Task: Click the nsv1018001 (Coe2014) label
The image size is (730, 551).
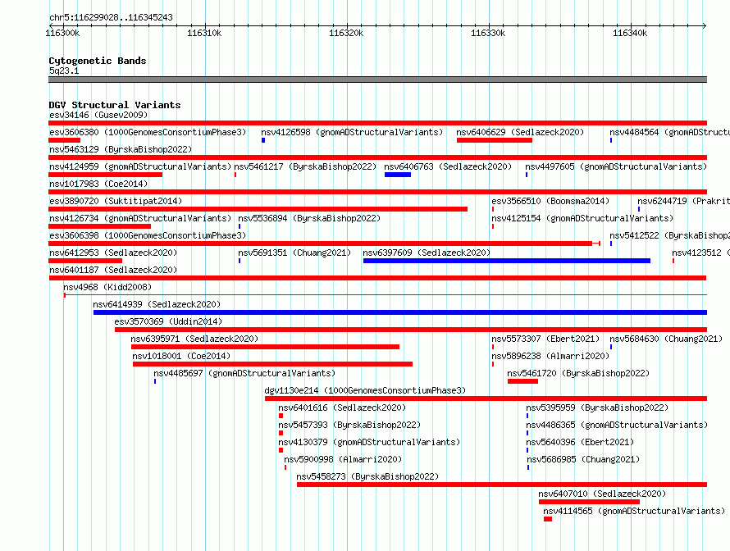Action: tap(181, 356)
